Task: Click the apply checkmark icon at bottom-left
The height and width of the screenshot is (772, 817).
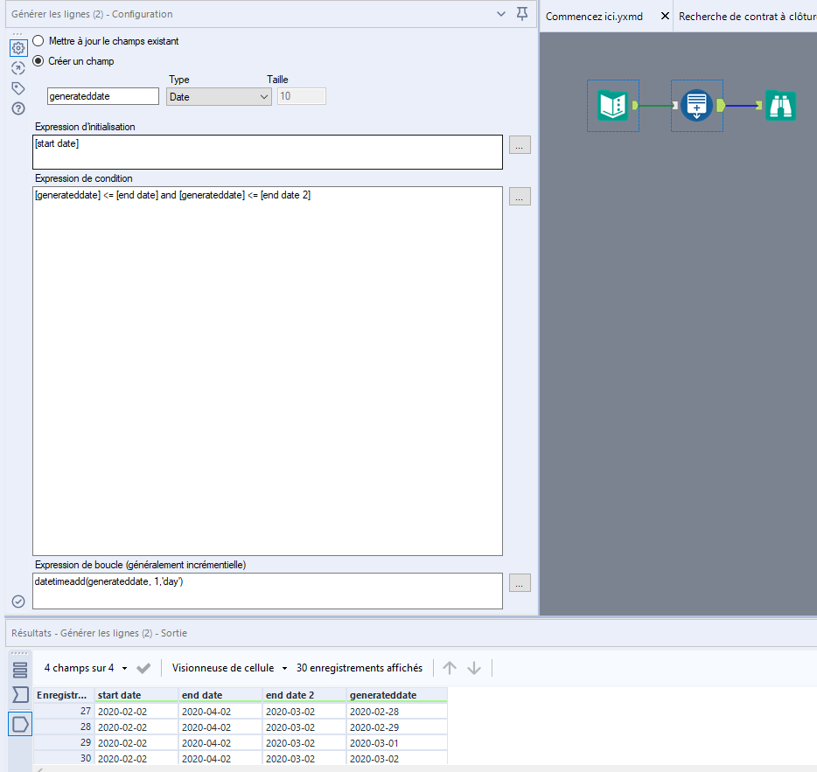Action: click(x=18, y=602)
